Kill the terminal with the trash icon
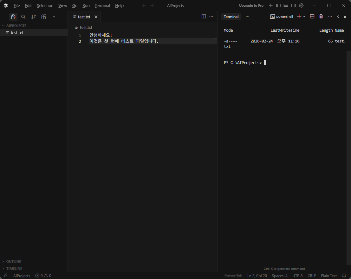The image size is (351, 279). tap(321, 16)
